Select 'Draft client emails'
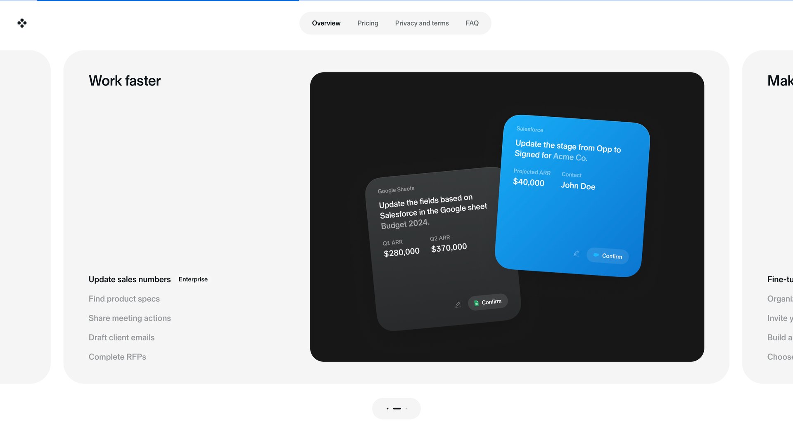 click(121, 337)
